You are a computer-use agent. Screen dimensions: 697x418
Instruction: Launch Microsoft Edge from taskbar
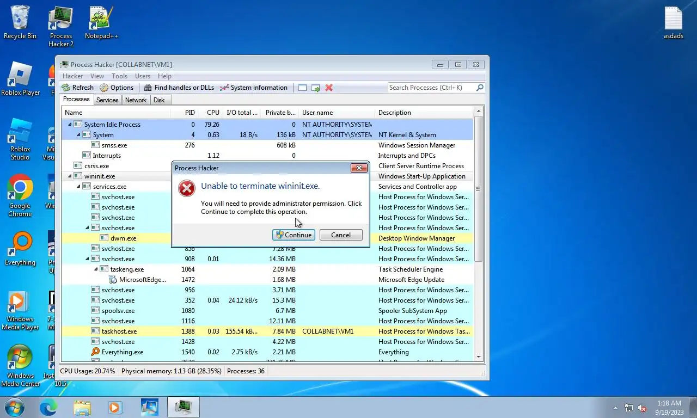coord(48,407)
